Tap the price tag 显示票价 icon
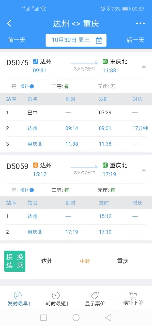This screenshot has width=152, height=326. pos(95,295)
